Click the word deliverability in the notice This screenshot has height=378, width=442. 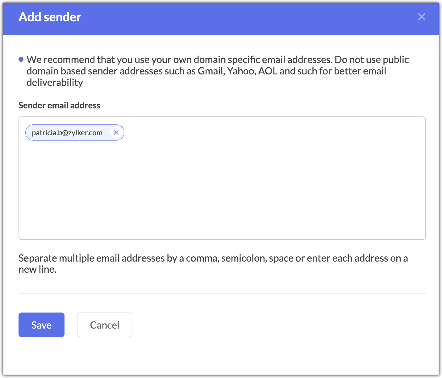coord(55,82)
